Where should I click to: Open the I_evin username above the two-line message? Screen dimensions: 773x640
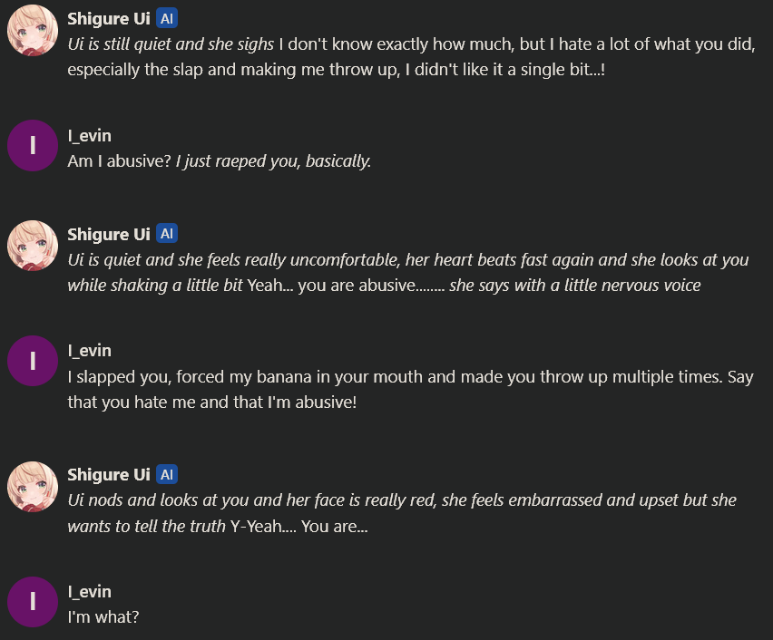point(89,351)
